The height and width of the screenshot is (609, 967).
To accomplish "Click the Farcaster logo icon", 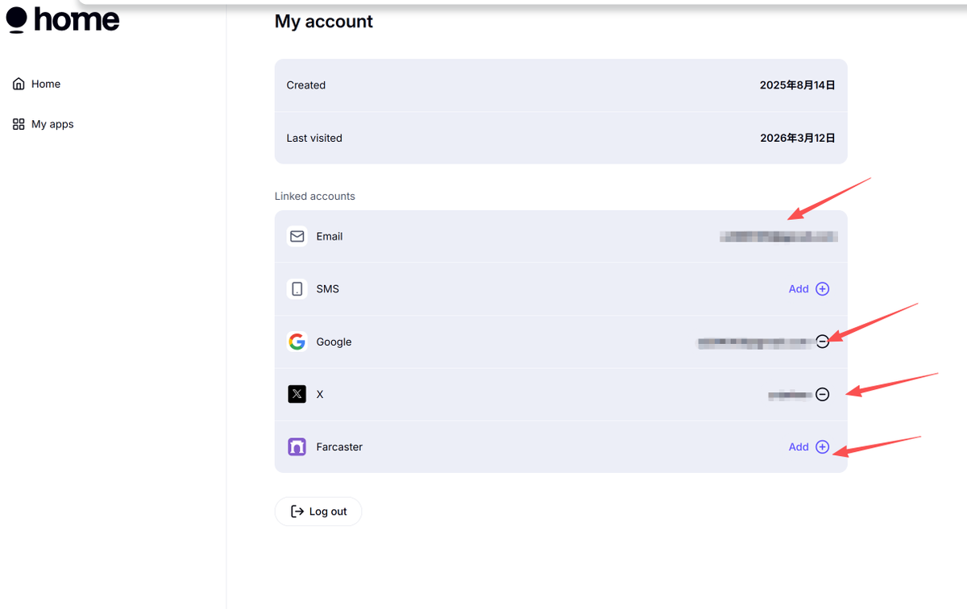I will [x=297, y=446].
